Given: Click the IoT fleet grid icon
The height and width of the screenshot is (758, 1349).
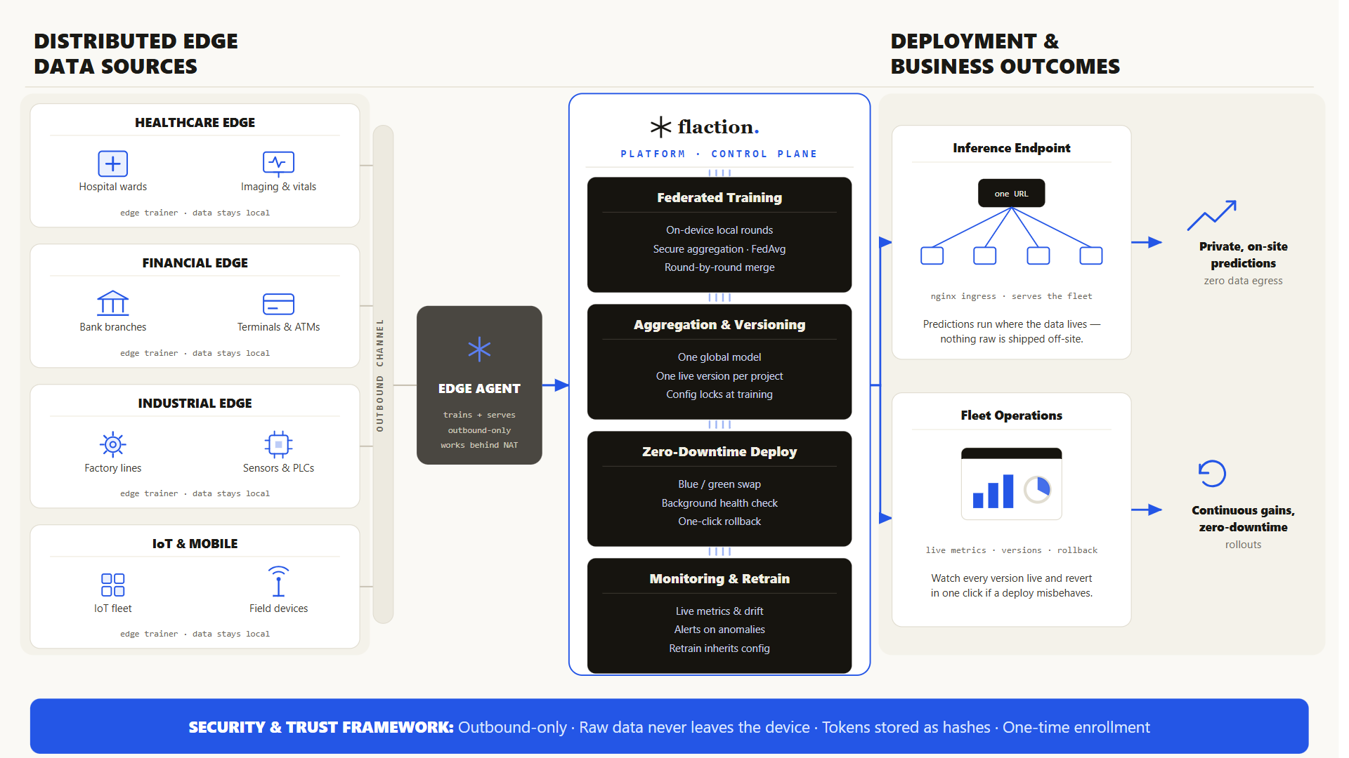Looking at the screenshot, I should tap(112, 585).
